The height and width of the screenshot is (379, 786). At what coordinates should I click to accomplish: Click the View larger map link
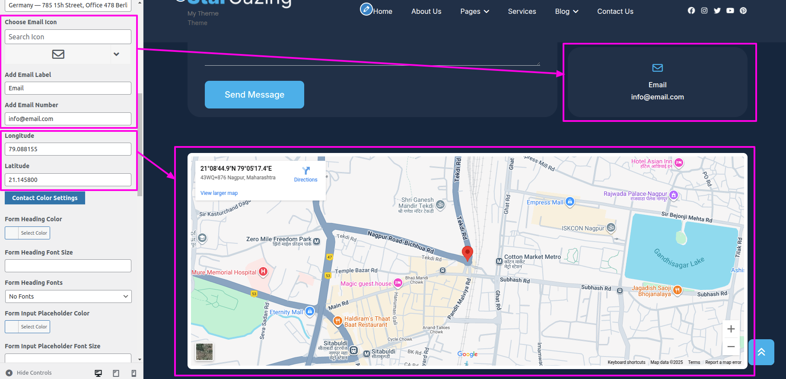tap(219, 193)
